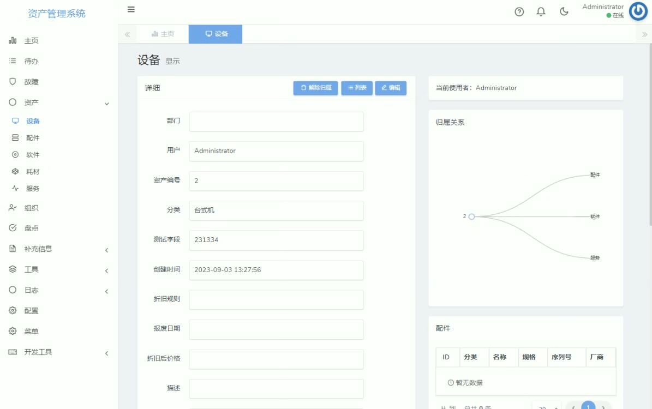Click the 列表 button
This screenshot has width=652, height=409.
(357, 88)
